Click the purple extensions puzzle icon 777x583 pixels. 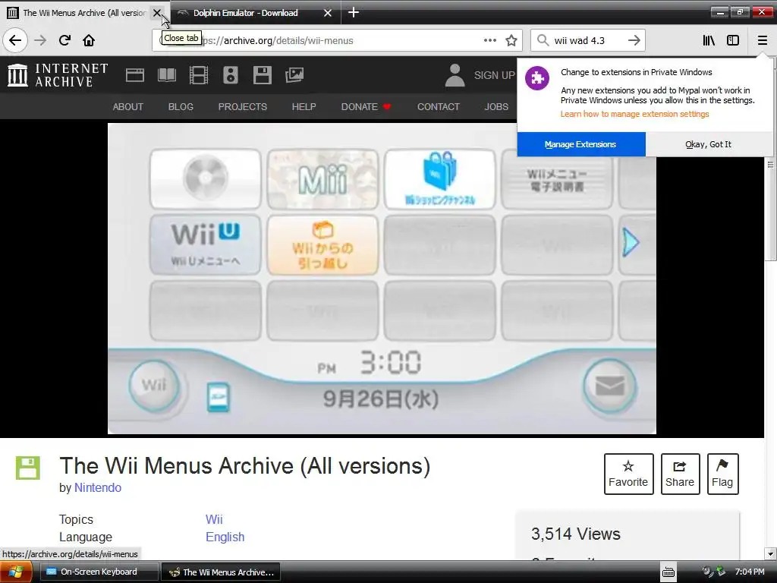pyautogui.click(x=537, y=78)
